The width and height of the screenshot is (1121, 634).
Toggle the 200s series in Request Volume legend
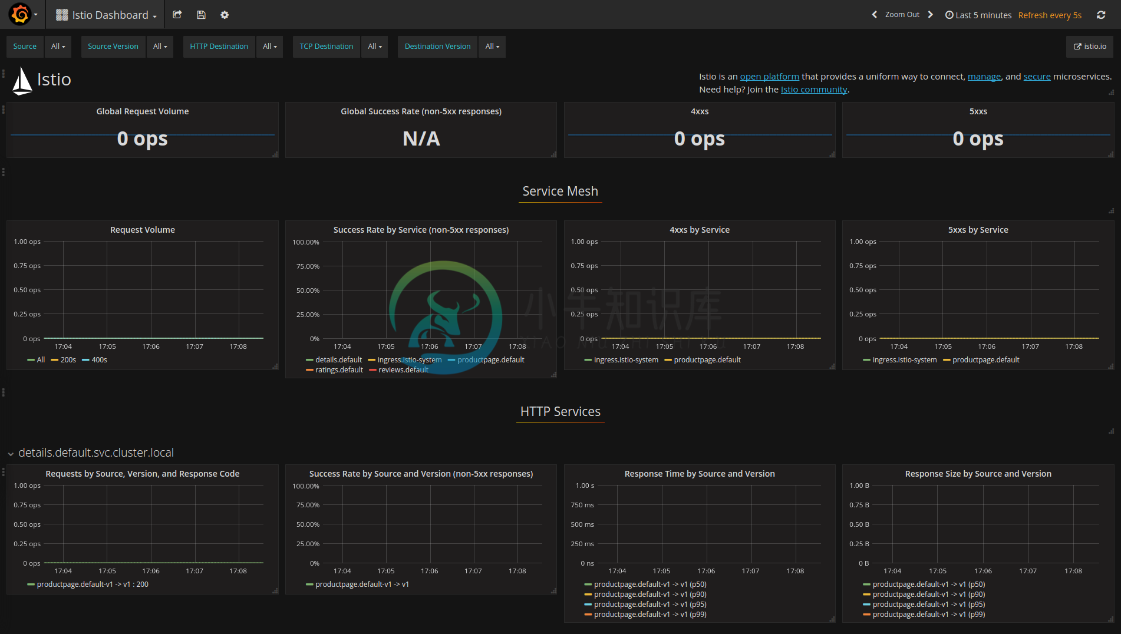click(x=68, y=360)
